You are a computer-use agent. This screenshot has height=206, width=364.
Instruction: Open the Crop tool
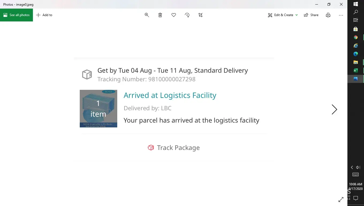(x=200, y=15)
